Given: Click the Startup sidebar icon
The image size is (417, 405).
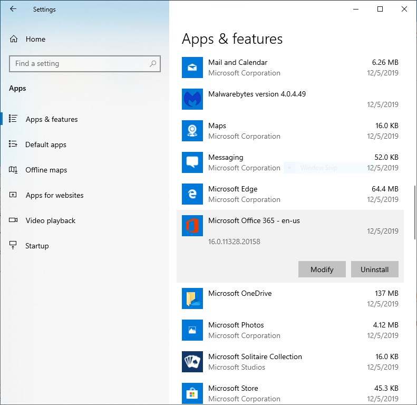Looking at the screenshot, I should click(13, 245).
